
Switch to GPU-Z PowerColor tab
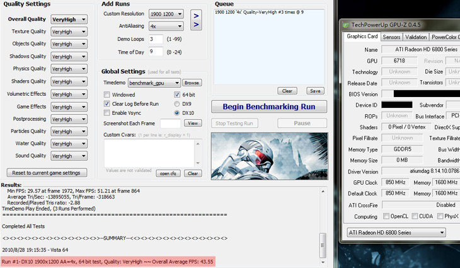click(x=445, y=37)
